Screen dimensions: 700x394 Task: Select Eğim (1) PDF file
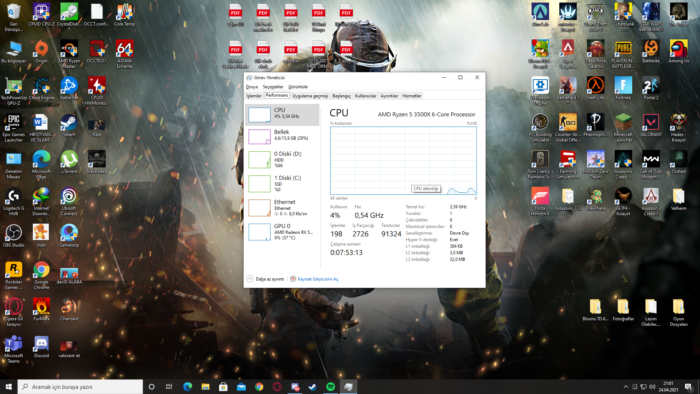point(235,15)
